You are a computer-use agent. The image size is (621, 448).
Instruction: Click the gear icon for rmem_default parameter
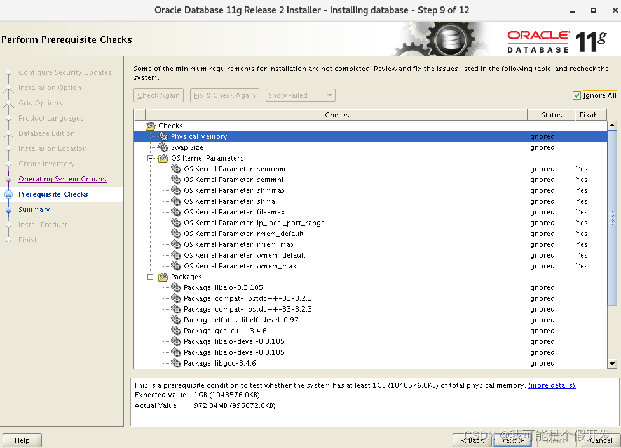pos(176,234)
